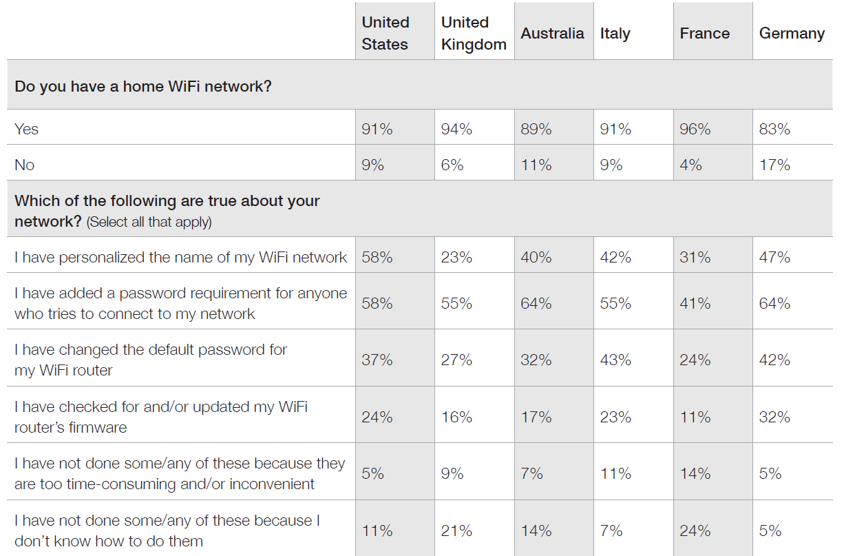Click the 96% France cell in Yes row
This screenshot has height=556, width=855.
pyautogui.click(x=695, y=129)
